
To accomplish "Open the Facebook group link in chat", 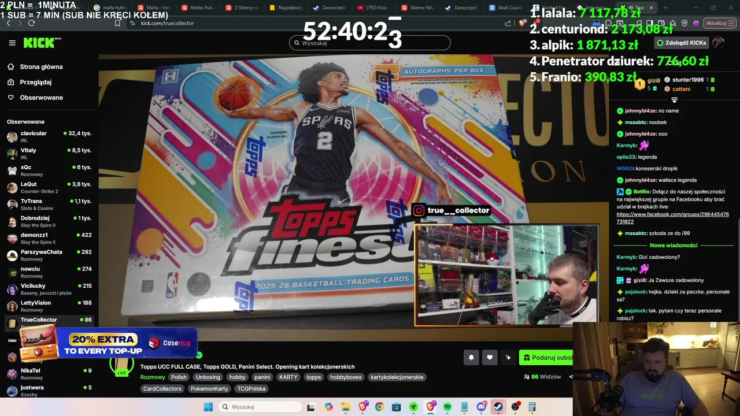I will click(x=672, y=218).
